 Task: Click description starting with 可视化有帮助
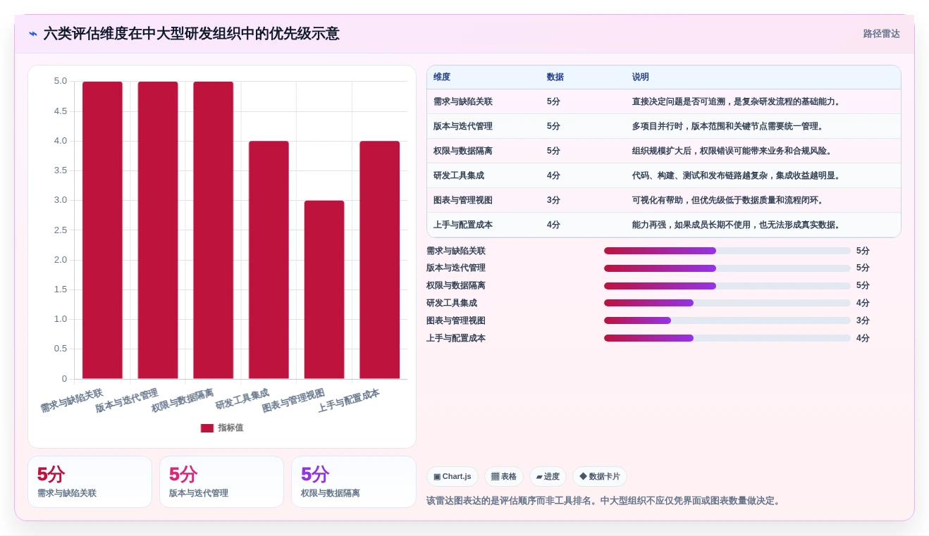(x=729, y=200)
